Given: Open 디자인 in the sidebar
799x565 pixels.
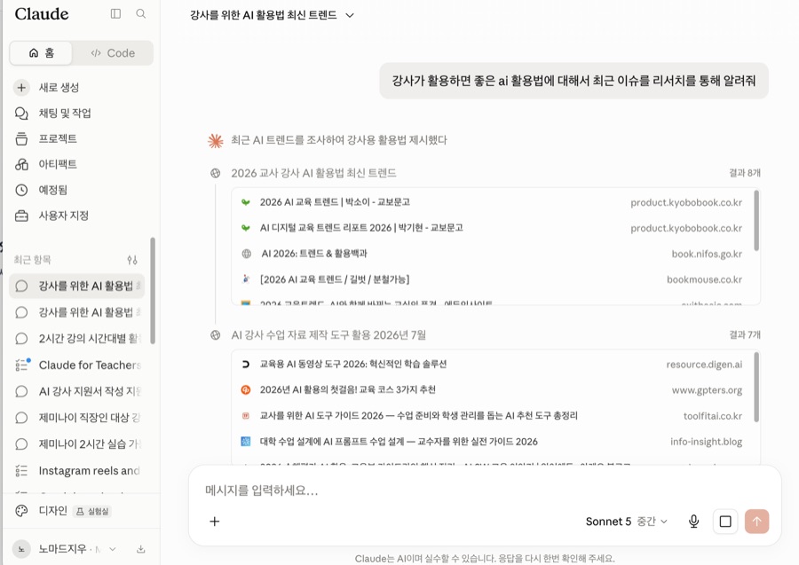Looking at the screenshot, I should pos(53,511).
